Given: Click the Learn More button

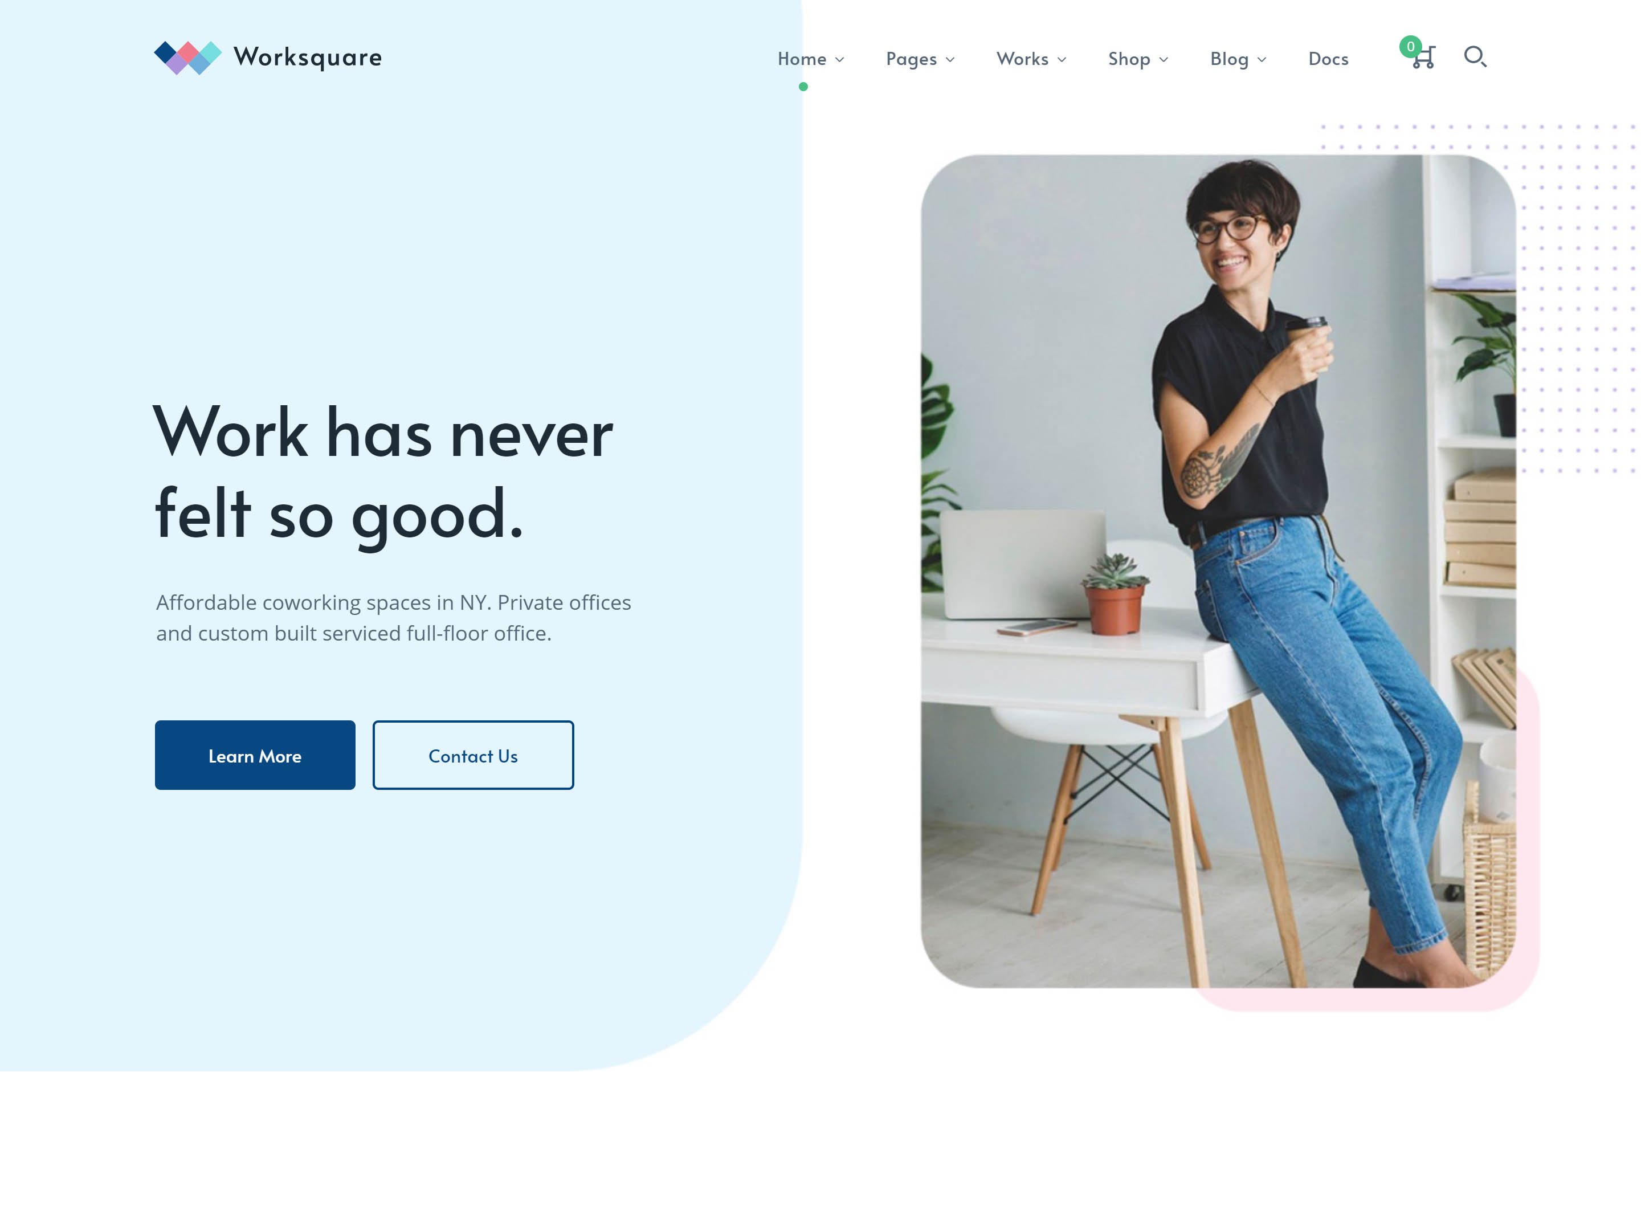Looking at the screenshot, I should 255,755.
